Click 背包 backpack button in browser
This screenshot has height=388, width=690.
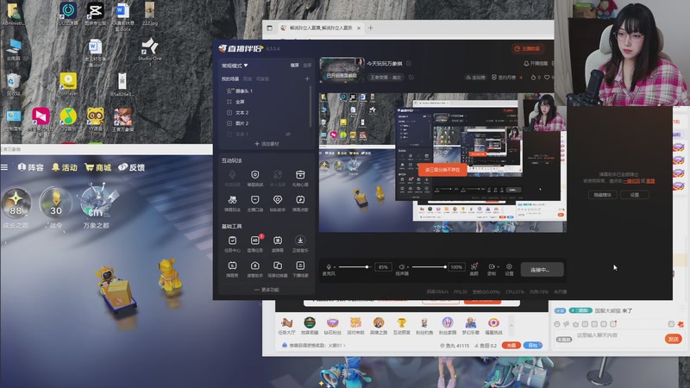pyautogui.click(x=533, y=346)
